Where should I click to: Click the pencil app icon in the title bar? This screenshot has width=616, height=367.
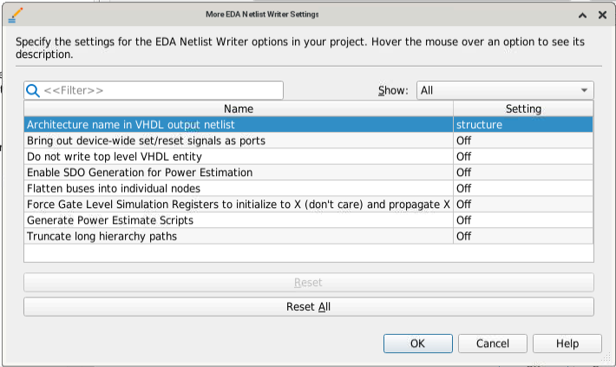tap(15, 15)
